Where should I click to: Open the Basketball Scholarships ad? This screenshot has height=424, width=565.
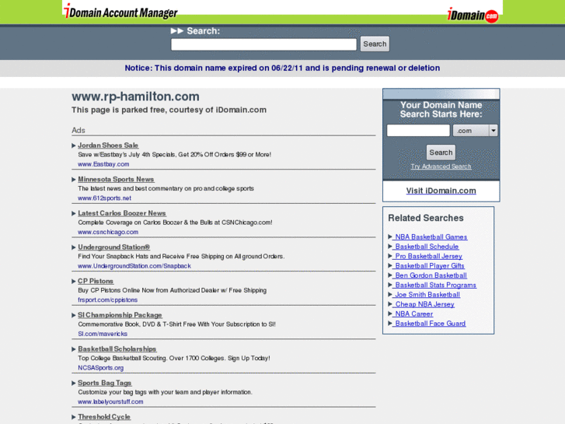click(x=117, y=349)
